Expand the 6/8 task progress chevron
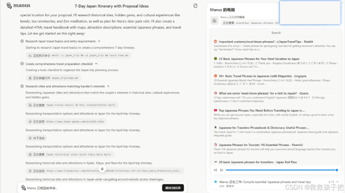The image size is (345, 193). coord(337,182)
